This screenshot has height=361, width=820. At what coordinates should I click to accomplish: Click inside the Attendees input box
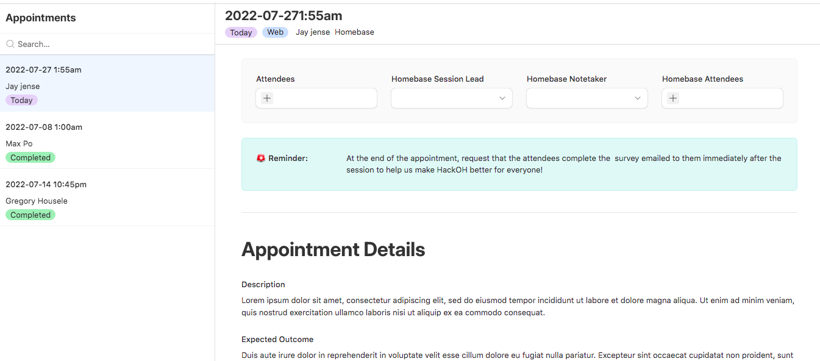(316, 98)
